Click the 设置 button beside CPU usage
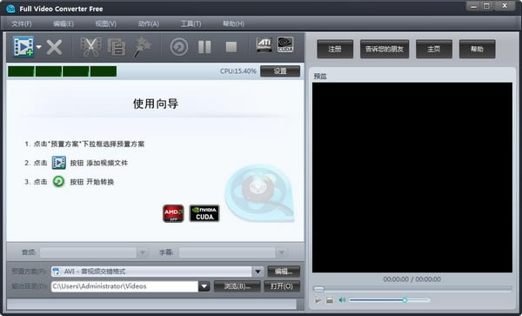 coord(280,71)
